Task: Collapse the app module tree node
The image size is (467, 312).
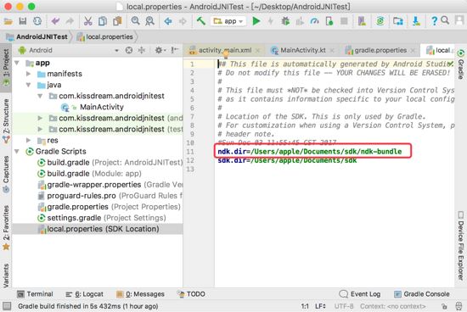Action: click(17, 63)
